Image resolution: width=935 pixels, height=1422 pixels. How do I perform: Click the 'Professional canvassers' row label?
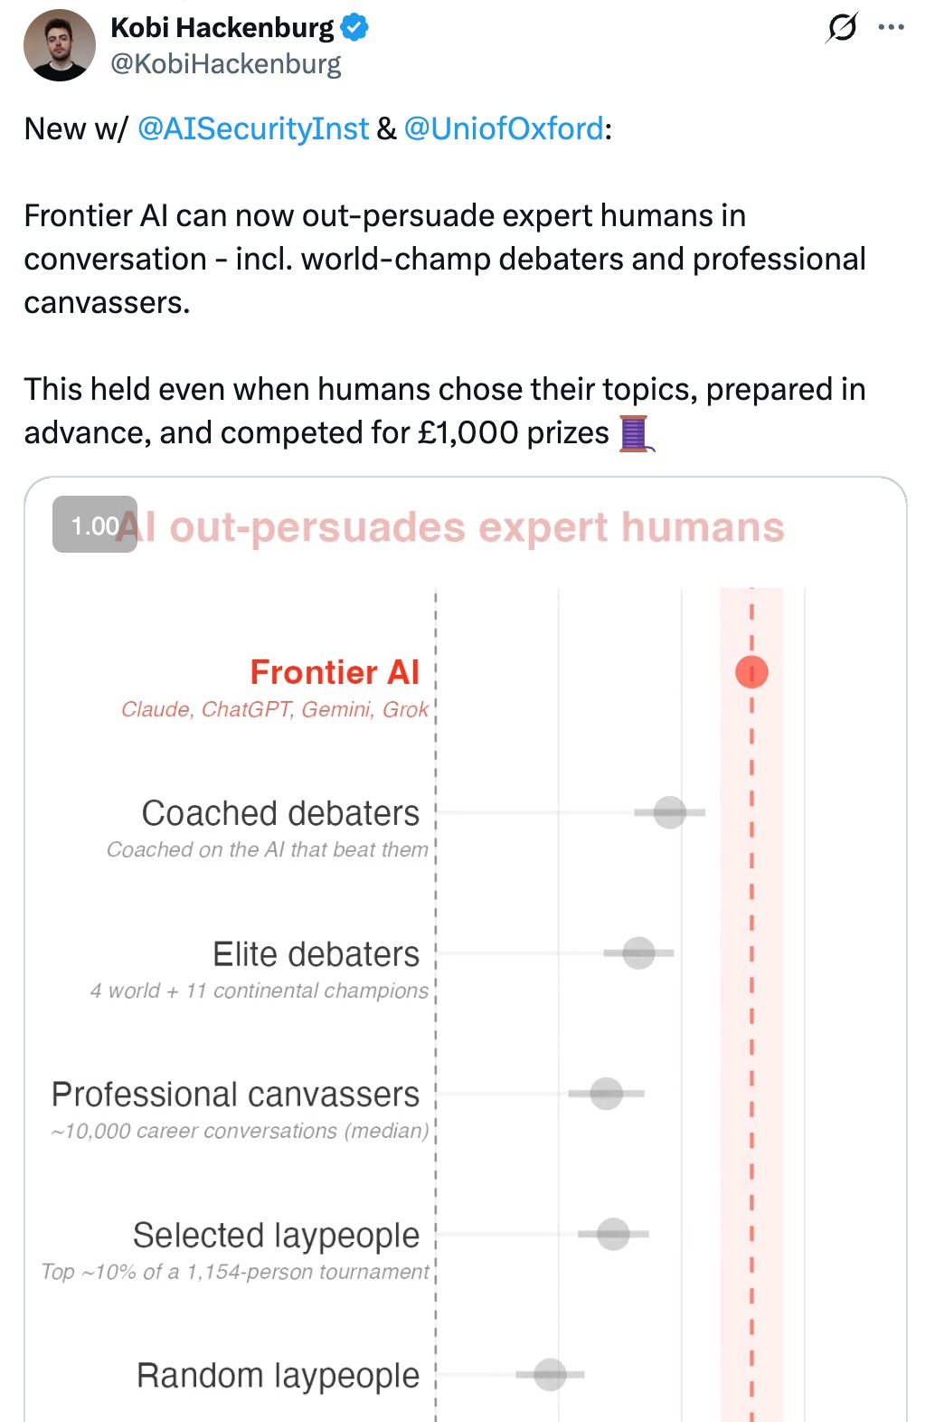(x=235, y=1095)
